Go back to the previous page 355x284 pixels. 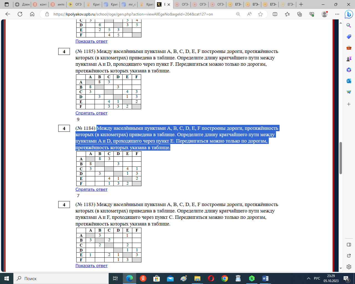[8, 14]
